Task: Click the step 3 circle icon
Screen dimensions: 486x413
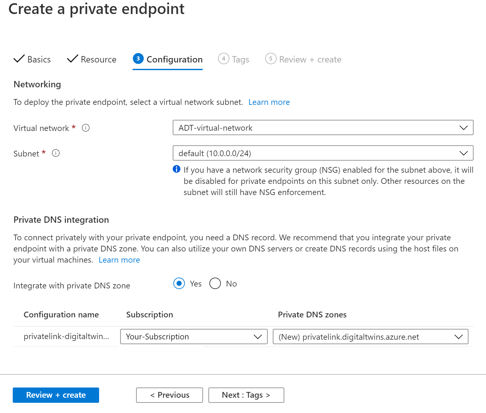Action: click(x=138, y=59)
